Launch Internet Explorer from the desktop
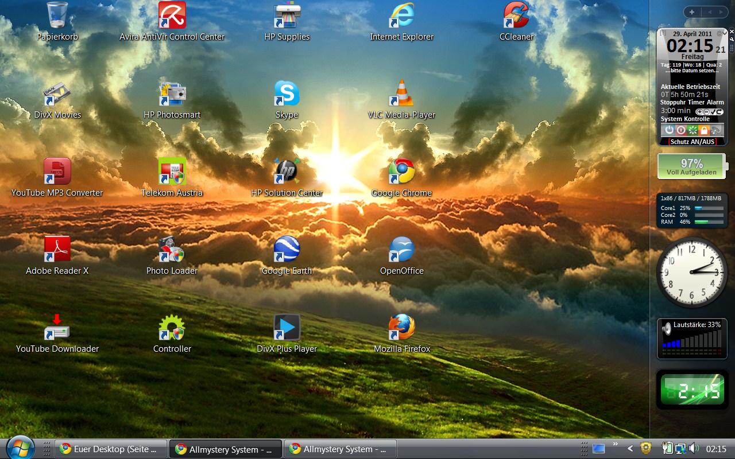735x459 pixels. 402,22
